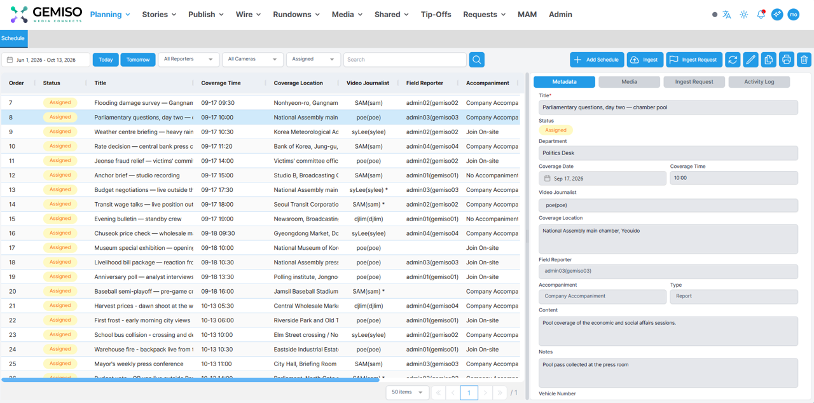Toggle light/dark theme sun icon
Viewport: 814px width, 403px height.
coord(744,15)
